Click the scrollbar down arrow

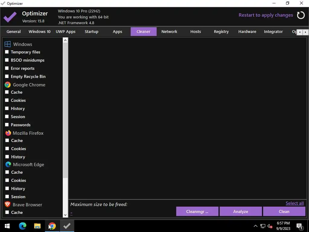[x=65, y=215]
